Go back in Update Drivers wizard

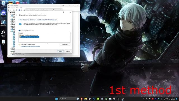[17, 15]
